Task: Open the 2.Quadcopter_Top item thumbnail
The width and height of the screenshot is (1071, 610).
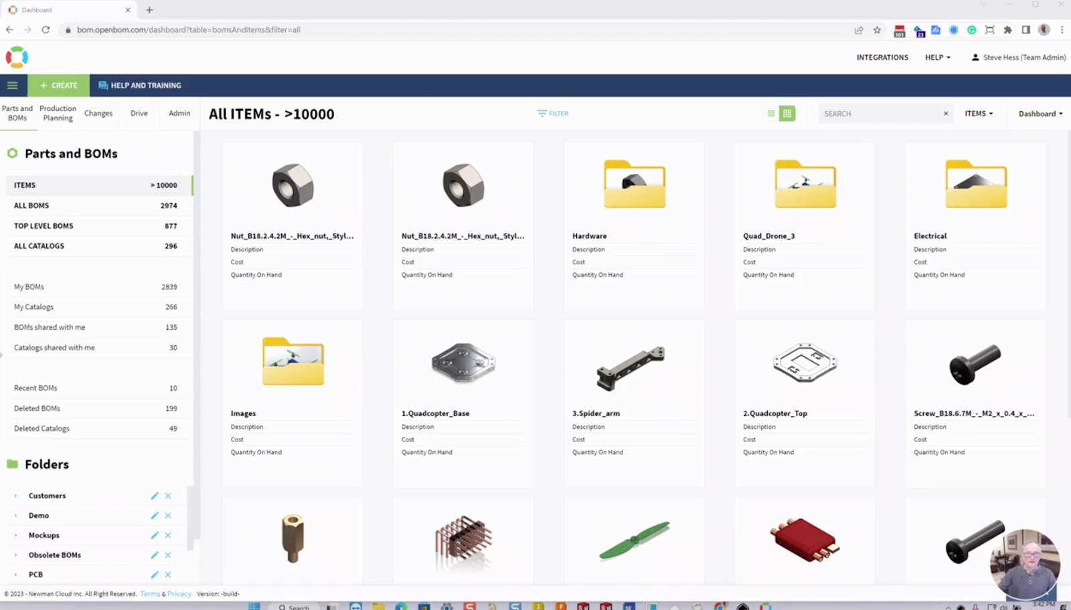Action: click(x=805, y=363)
